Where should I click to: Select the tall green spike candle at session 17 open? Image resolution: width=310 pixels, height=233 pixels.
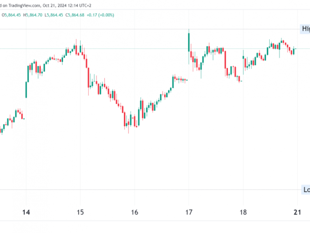click(189, 42)
